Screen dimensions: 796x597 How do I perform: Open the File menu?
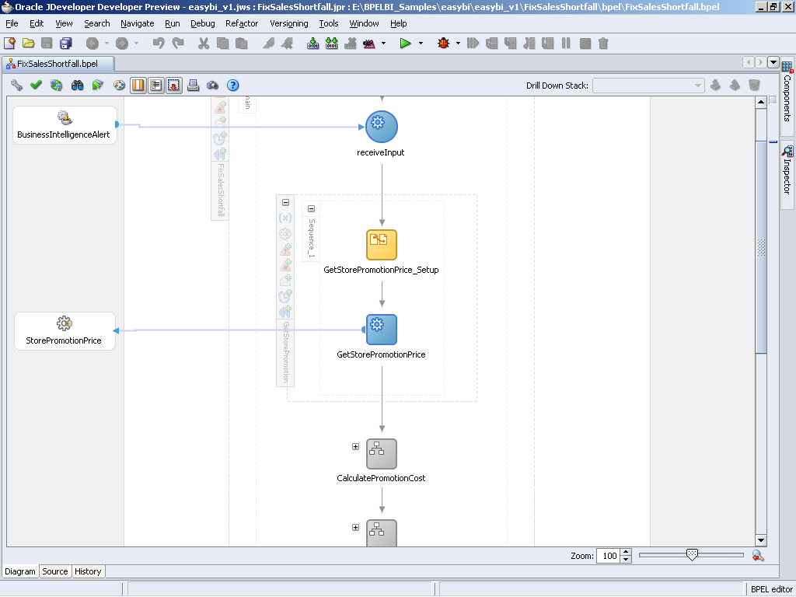tap(12, 23)
